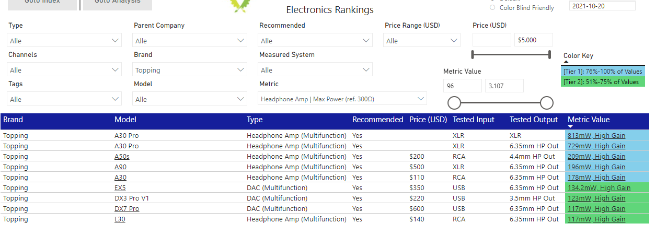Open the 209mW, High Gain metric link
The width and height of the screenshot is (667, 235).
click(x=596, y=157)
